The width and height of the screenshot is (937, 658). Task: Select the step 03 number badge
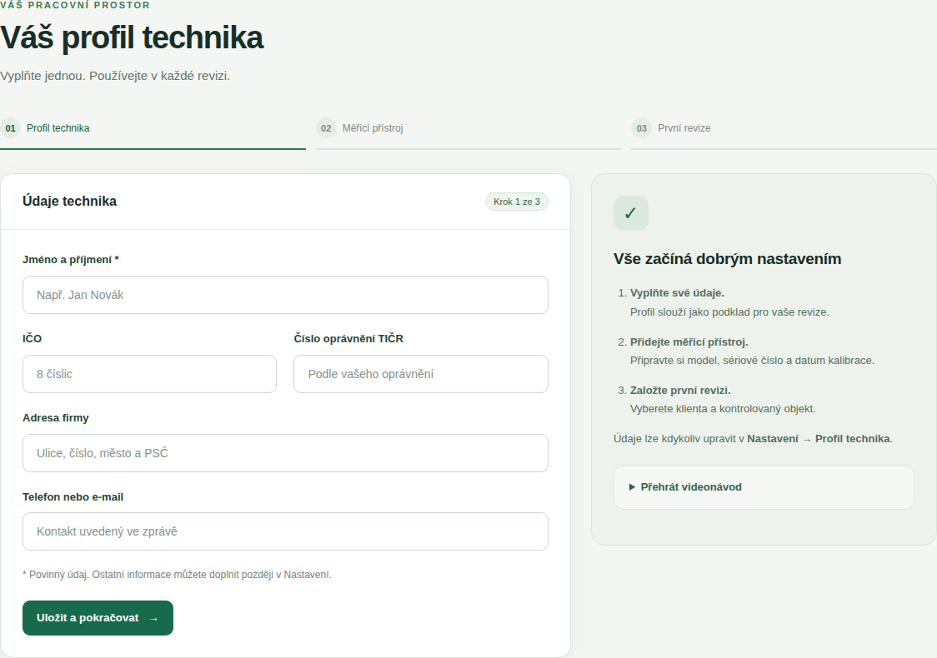coord(641,127)
